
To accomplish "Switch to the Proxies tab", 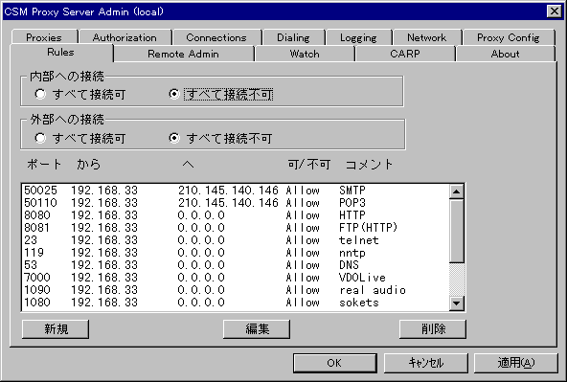I will pos(44,37).
